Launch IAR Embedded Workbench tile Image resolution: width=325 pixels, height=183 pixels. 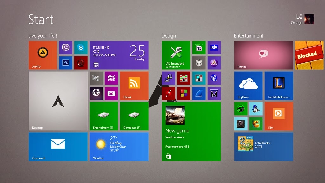(176, 55)
